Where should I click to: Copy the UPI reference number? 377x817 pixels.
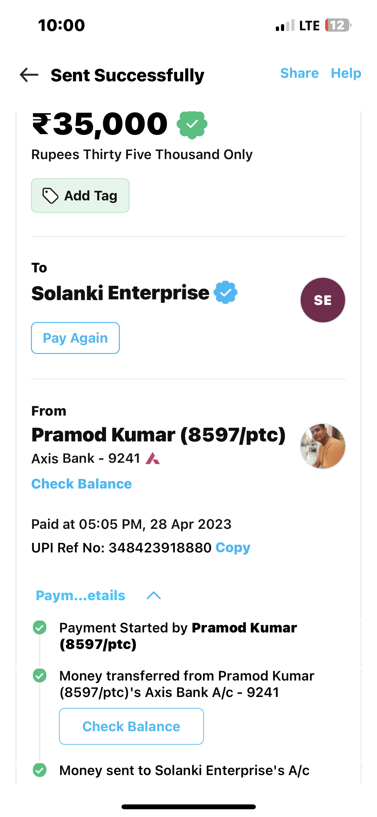[233, 548]
